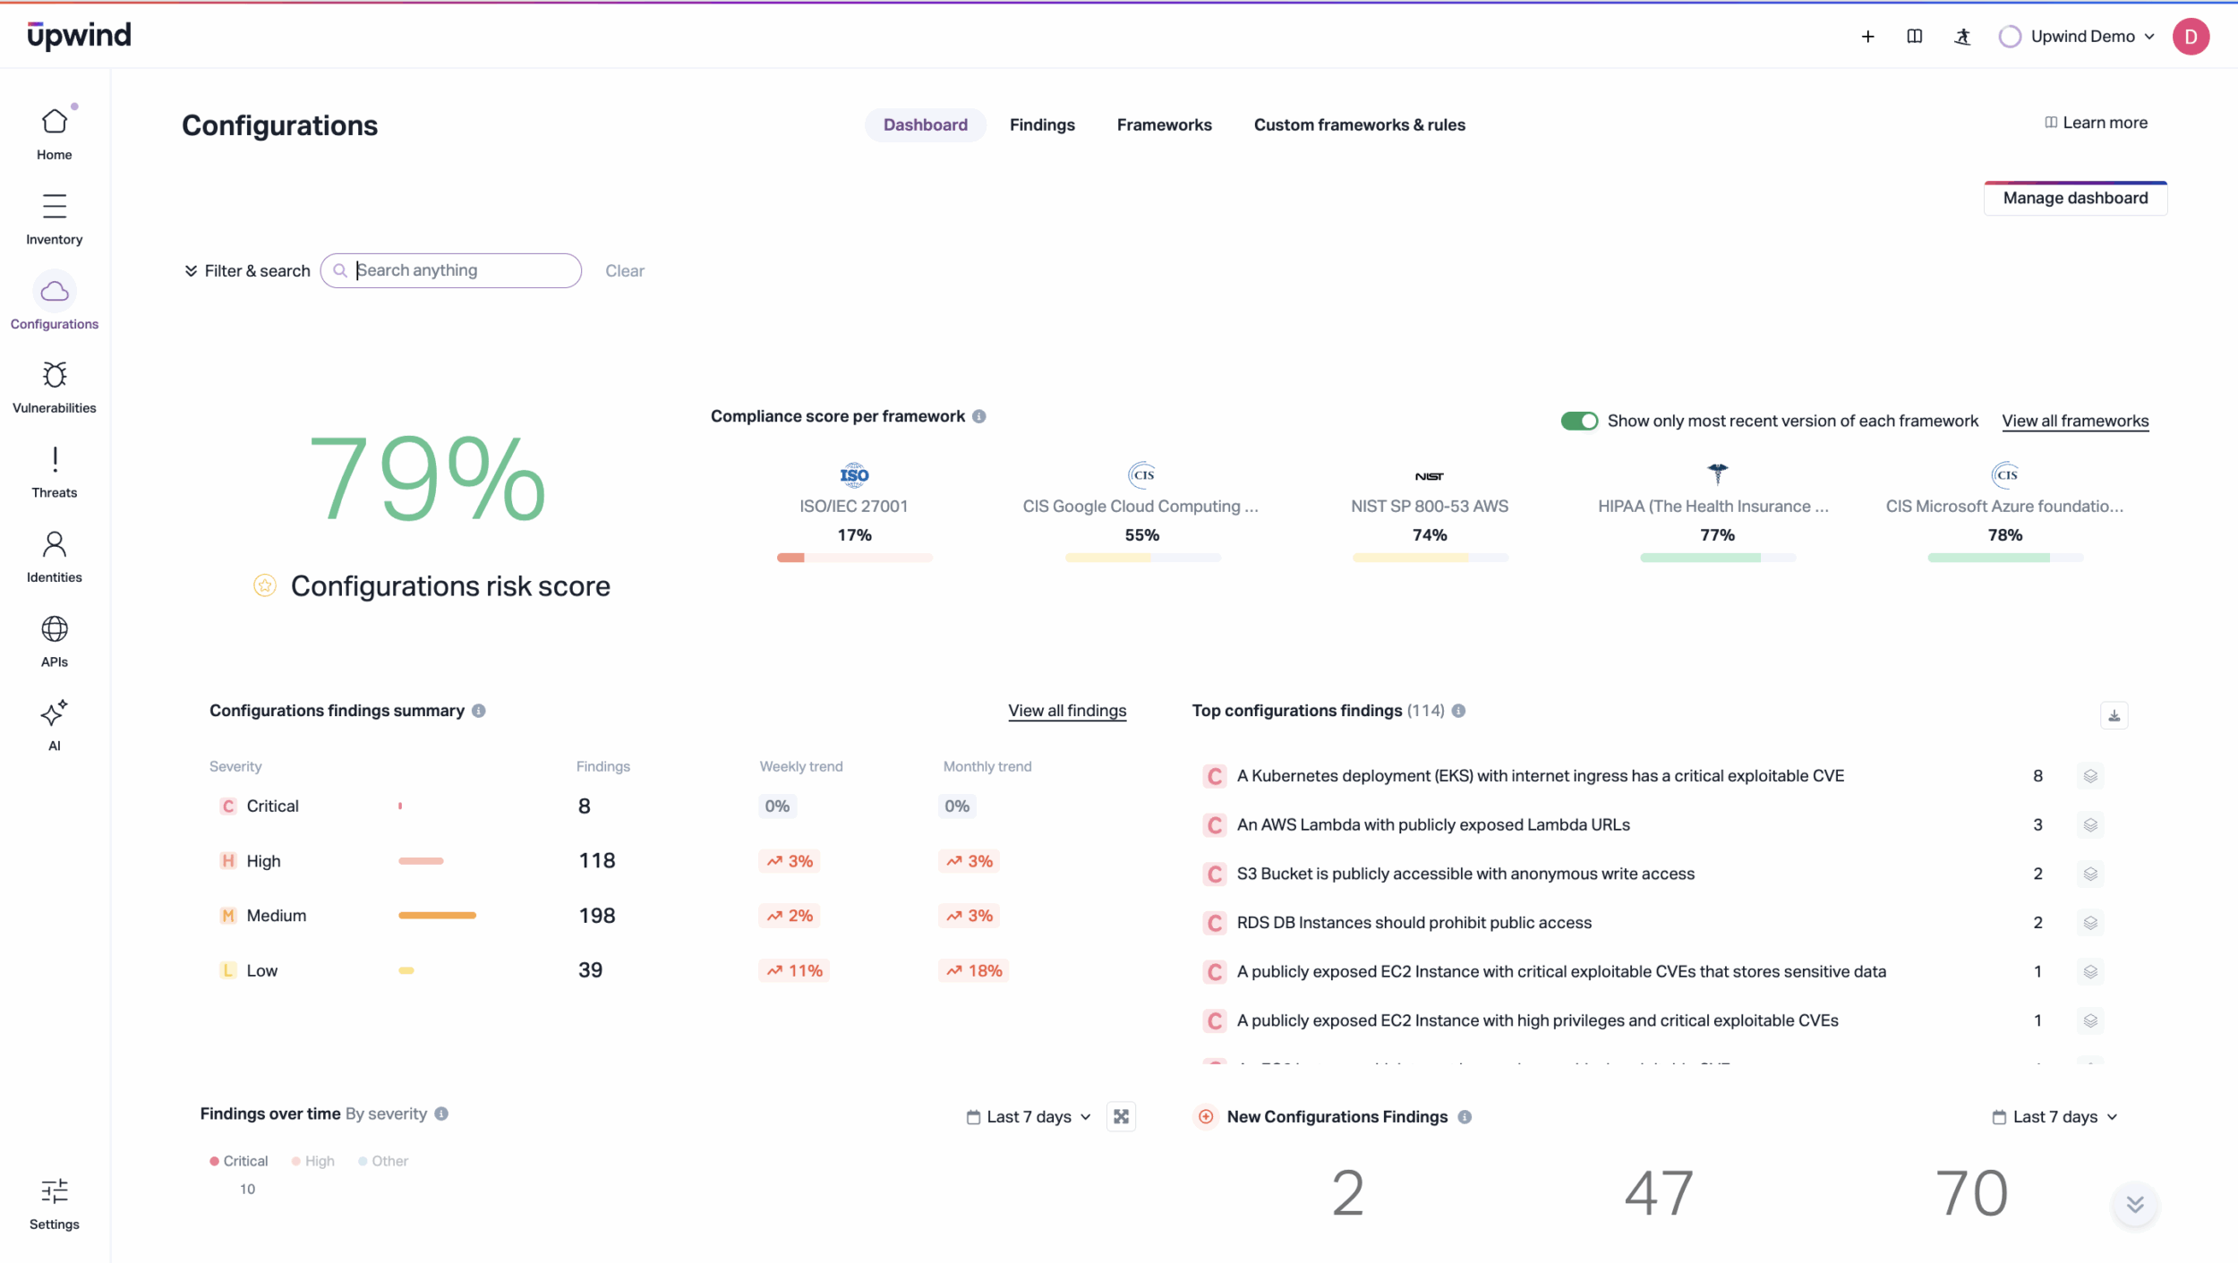This screenshot has width=2238, height=1263.
Task: Open the Vulnerabilities bug icon in sidebar
Action: point(55,376)
